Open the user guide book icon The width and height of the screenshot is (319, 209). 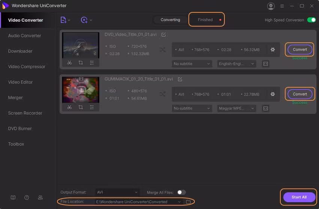click(x=13, y=197)
